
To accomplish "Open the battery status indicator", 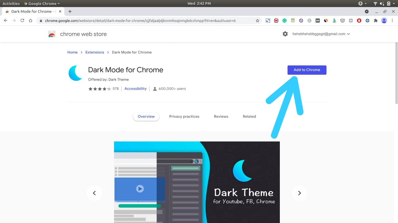I will (388, 3).
